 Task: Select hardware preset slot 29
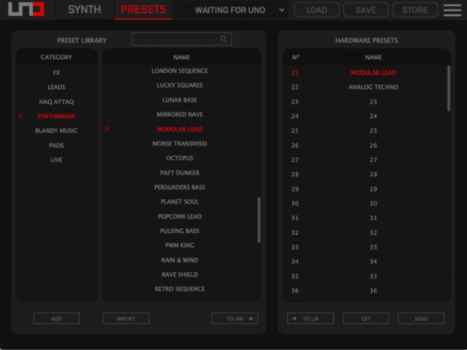(365, 189)
